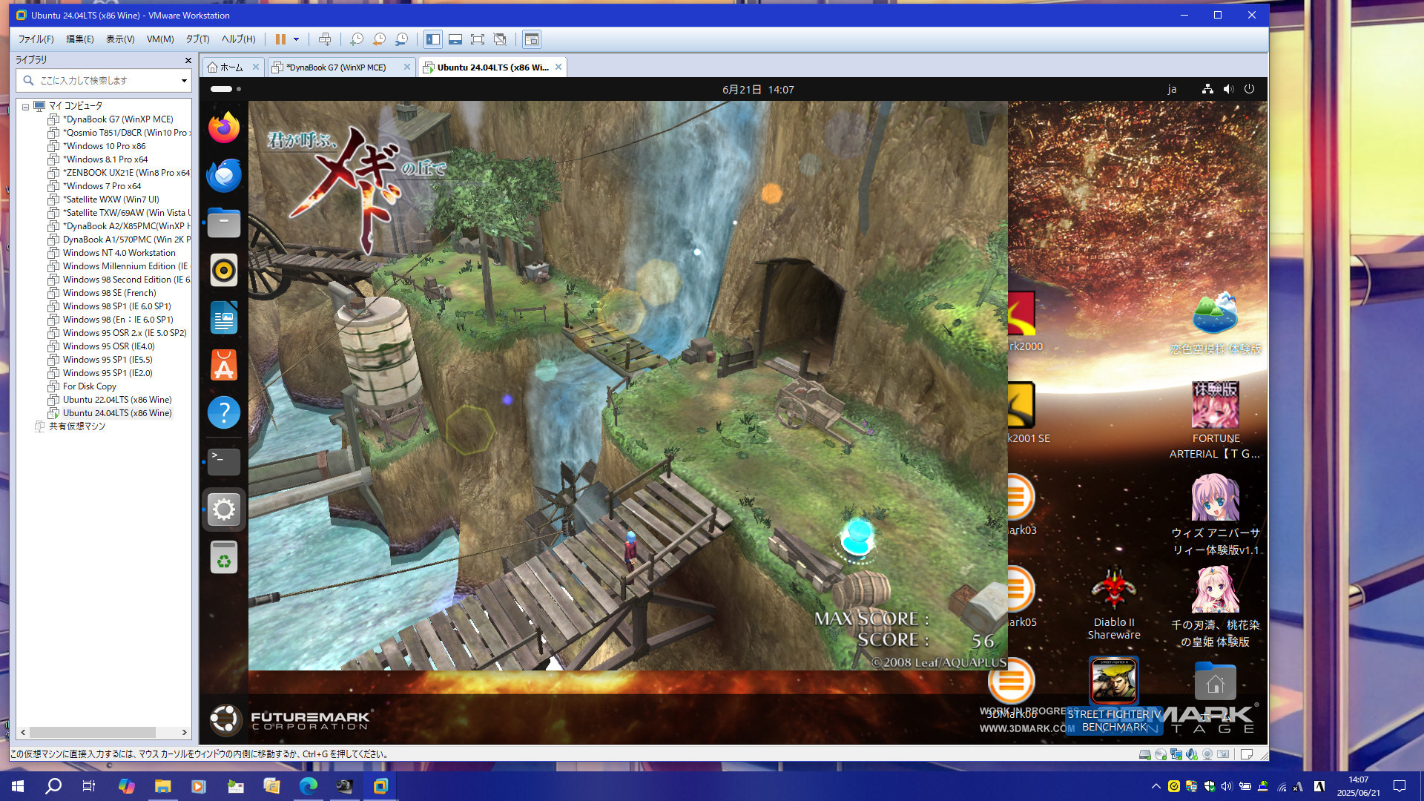The height and width of the screenshot is (801, 1424).
Task: Open the 表示(V) menu
Action: tap(120, 39)
